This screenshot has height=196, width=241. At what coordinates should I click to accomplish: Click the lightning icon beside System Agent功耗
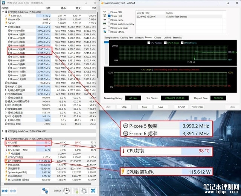(x=6, y=172)
